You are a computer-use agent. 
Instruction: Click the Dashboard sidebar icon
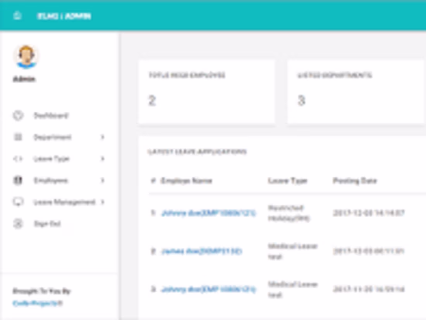click(18, 115)
